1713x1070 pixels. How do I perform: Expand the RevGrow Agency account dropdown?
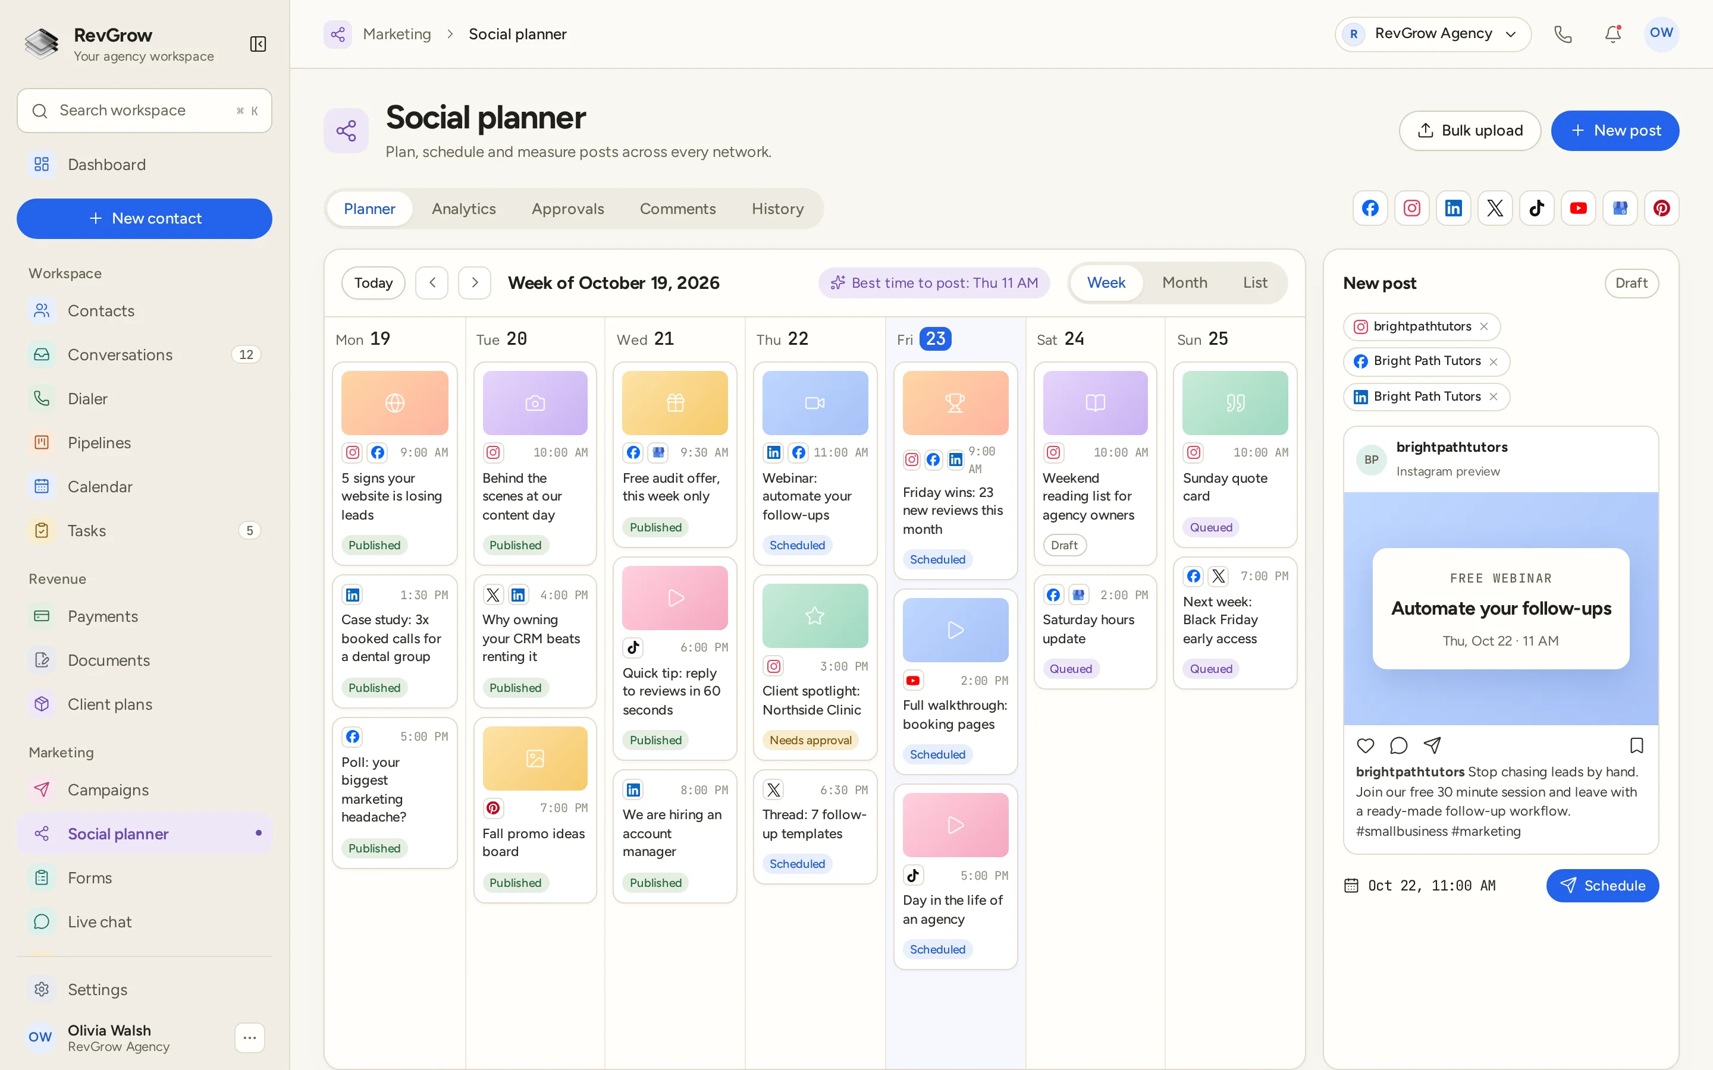click(1433, 34)
